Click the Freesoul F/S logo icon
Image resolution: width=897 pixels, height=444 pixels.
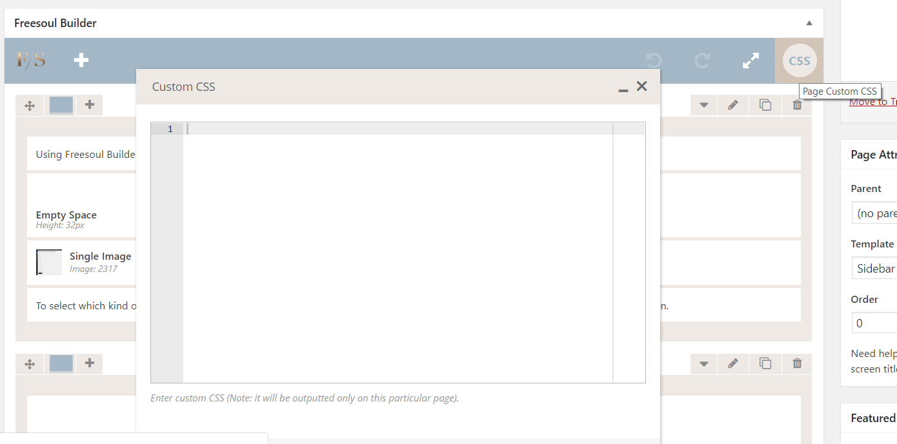(31, 61)
